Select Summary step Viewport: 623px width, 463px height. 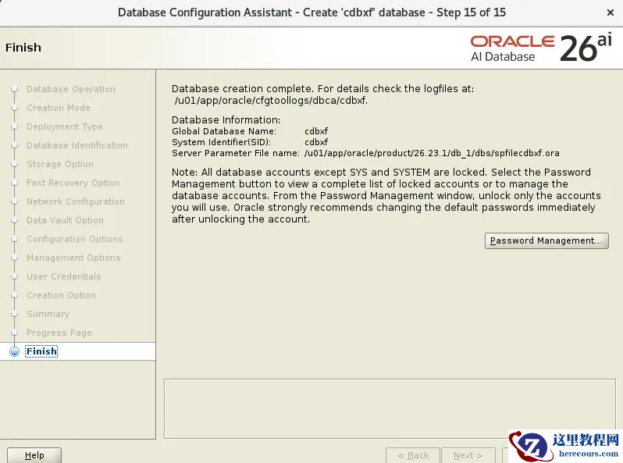click(48, 314)
